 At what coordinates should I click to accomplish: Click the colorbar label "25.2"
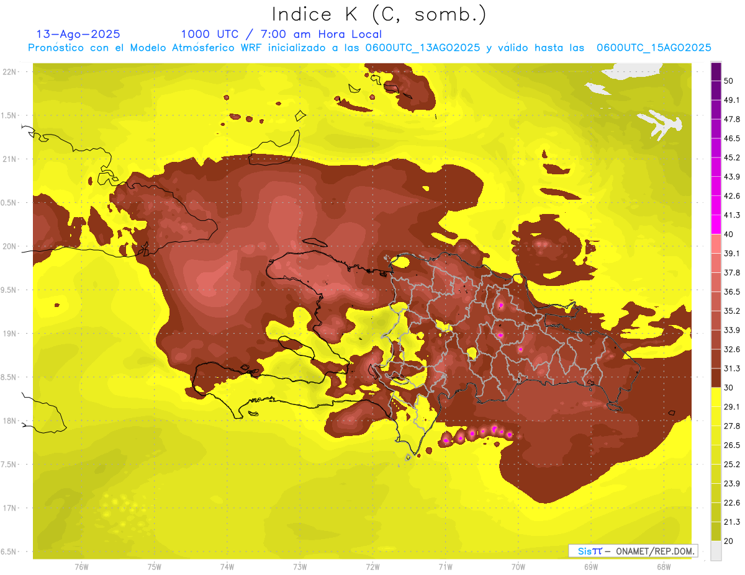click(x=732, y=465)
